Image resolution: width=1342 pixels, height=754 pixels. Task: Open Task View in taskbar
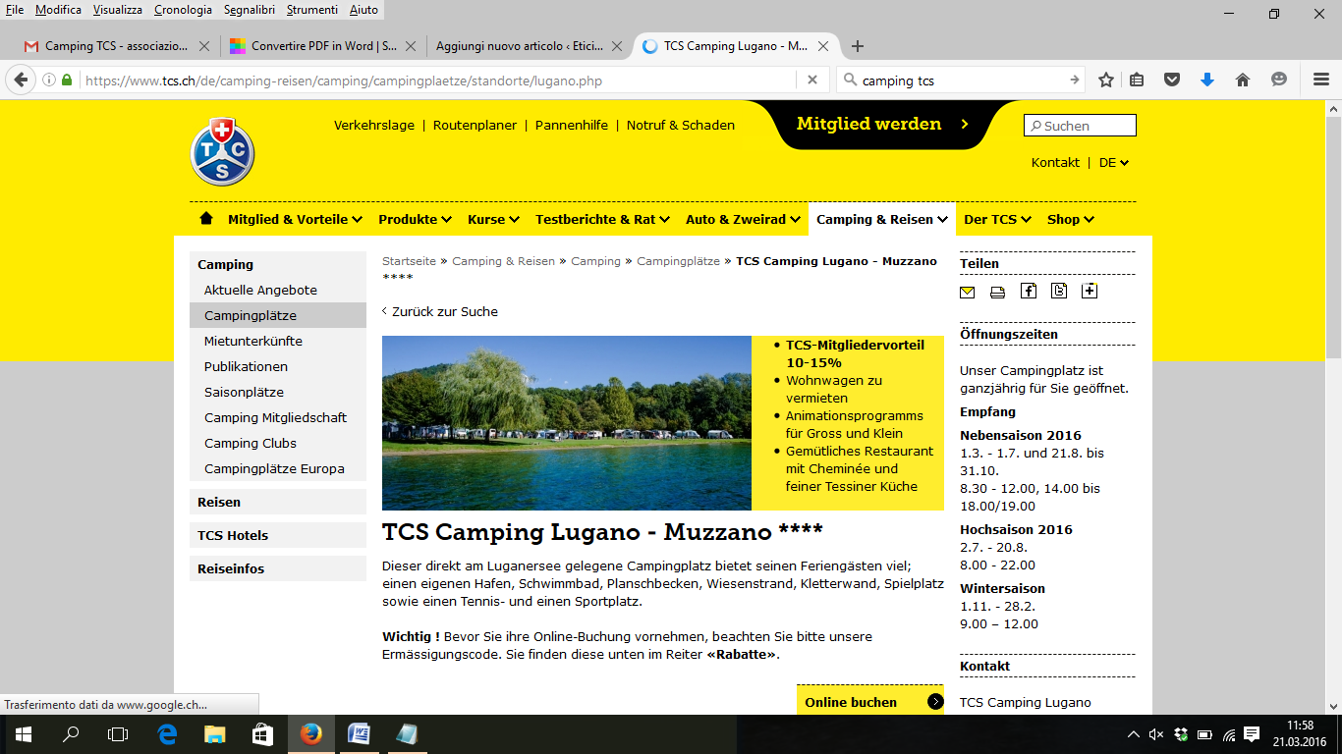pyautogui.click(x=118, y=733)
